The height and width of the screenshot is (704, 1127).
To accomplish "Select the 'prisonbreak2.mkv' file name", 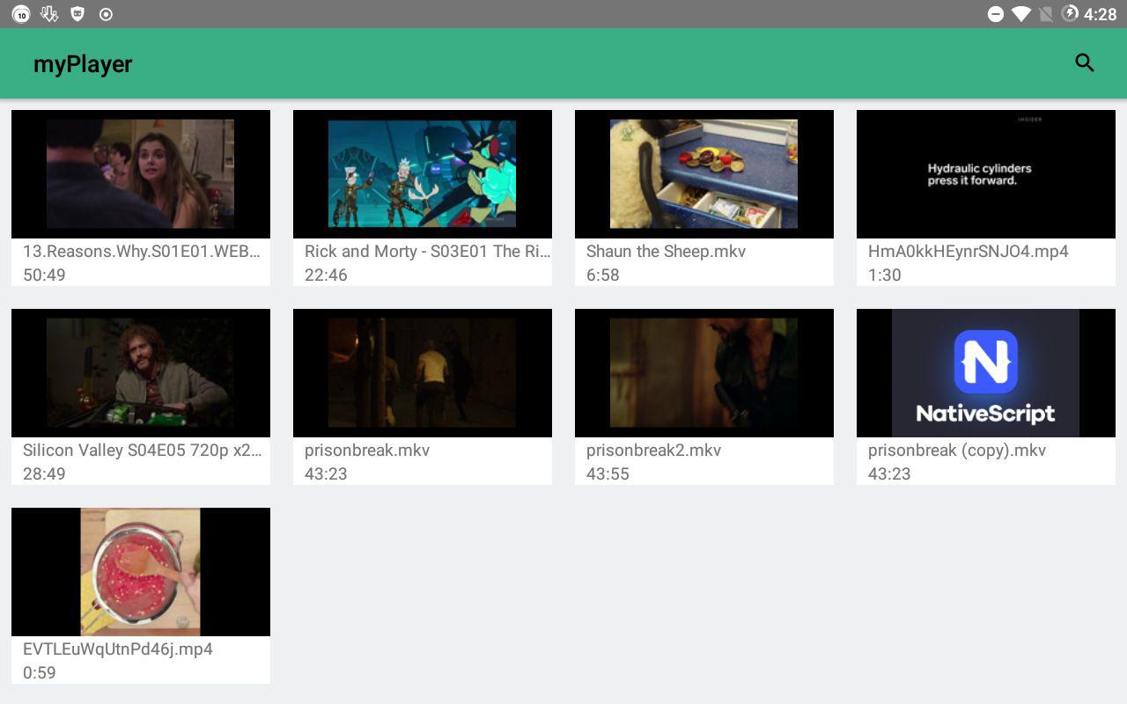I will [653, 450].
